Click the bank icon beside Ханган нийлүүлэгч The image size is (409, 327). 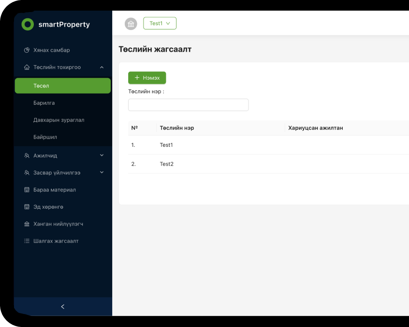(x=27, y=224)
